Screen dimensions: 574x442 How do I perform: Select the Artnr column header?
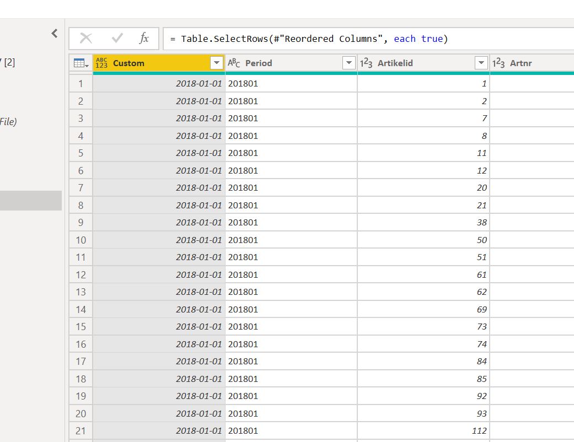tap(532, 63)
